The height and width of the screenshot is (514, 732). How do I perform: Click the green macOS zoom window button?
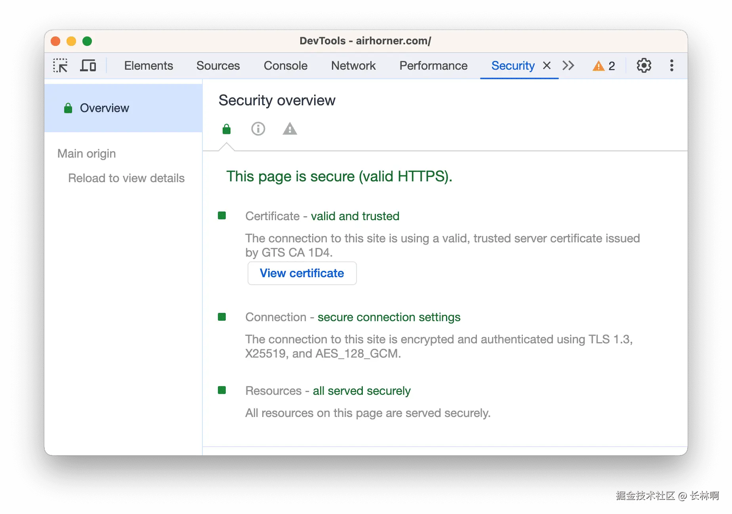click(87, 41)
